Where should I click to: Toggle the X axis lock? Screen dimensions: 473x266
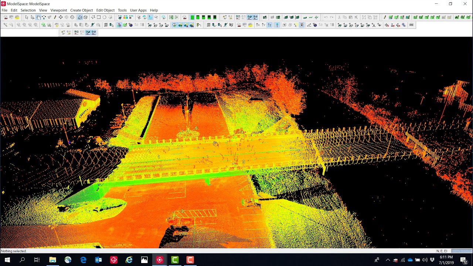258,25
